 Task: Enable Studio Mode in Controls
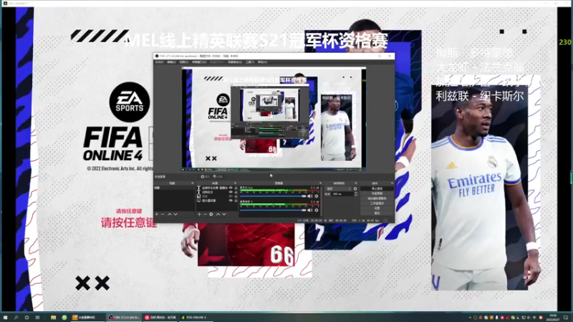[x=377, y=203]
